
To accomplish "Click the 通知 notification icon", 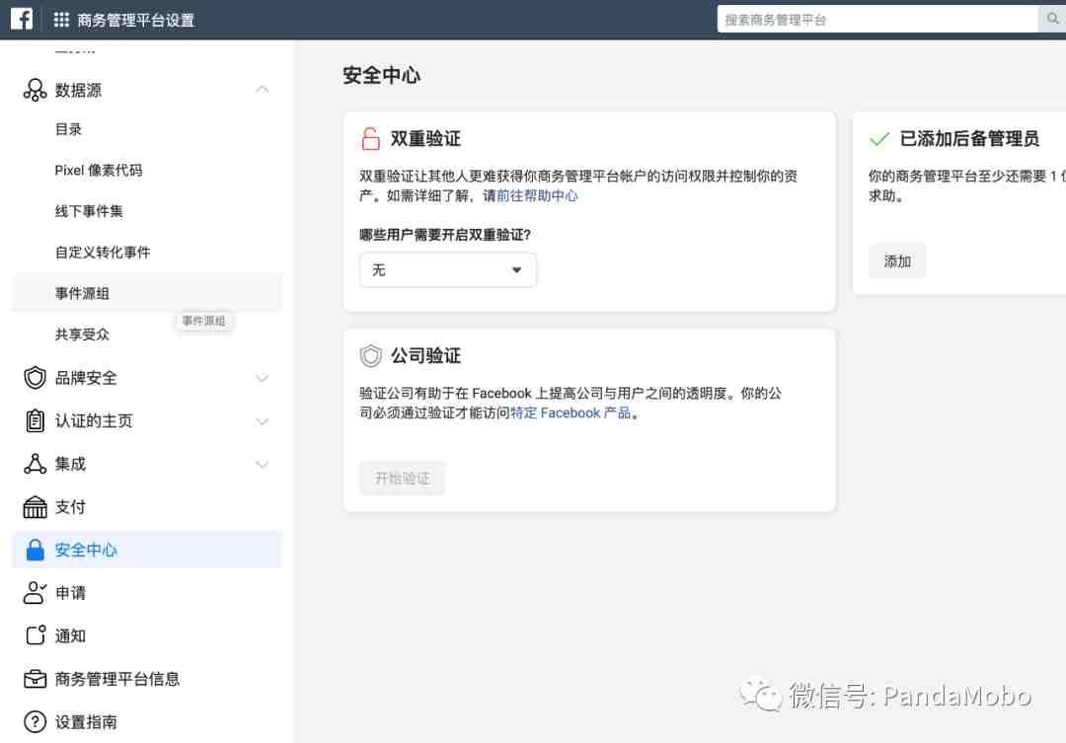I will (35, 635).
